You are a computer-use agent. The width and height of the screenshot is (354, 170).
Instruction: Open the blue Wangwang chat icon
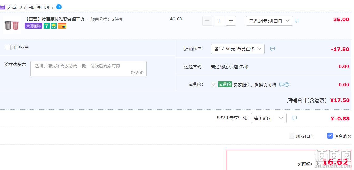(59, 7)
